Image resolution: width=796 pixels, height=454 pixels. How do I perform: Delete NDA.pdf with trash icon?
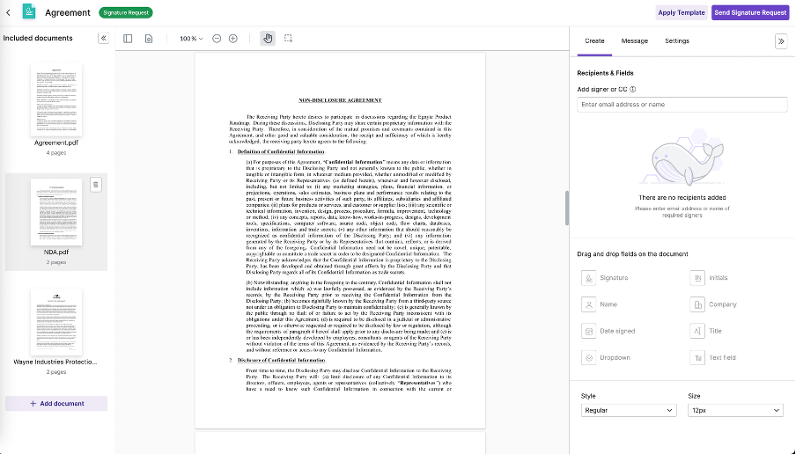[x=95, y=185]
